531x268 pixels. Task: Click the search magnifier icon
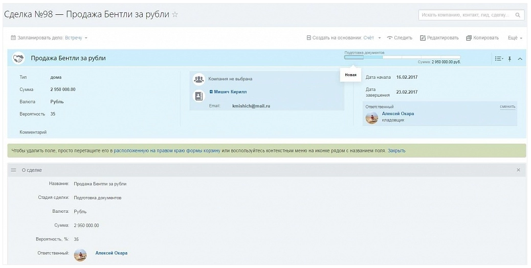(518, 15)
